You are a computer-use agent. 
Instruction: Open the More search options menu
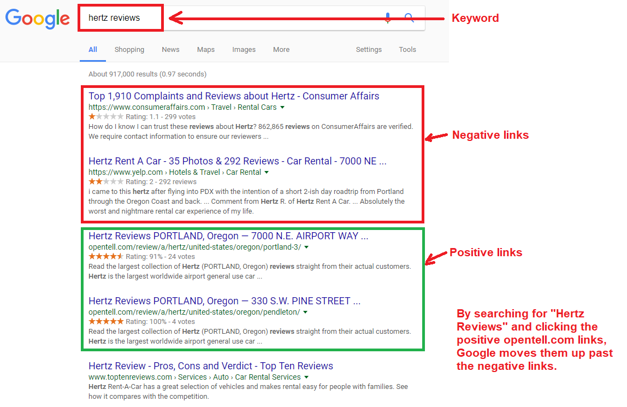click(x=281, y=50)
